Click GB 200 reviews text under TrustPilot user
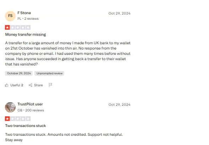 [31, 110]
